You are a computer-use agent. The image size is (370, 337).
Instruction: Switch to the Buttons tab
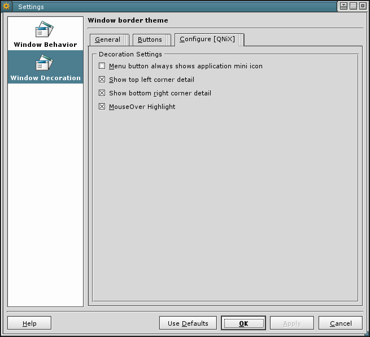point(152,40)
